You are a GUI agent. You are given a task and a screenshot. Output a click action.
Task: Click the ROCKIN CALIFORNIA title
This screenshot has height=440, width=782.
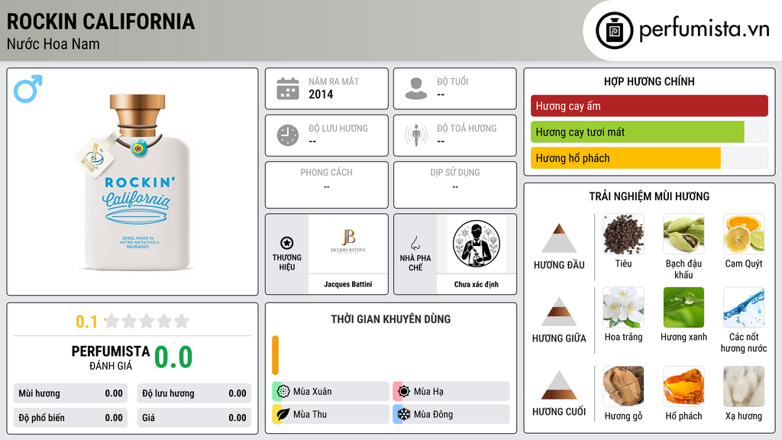tap(101, 21)
